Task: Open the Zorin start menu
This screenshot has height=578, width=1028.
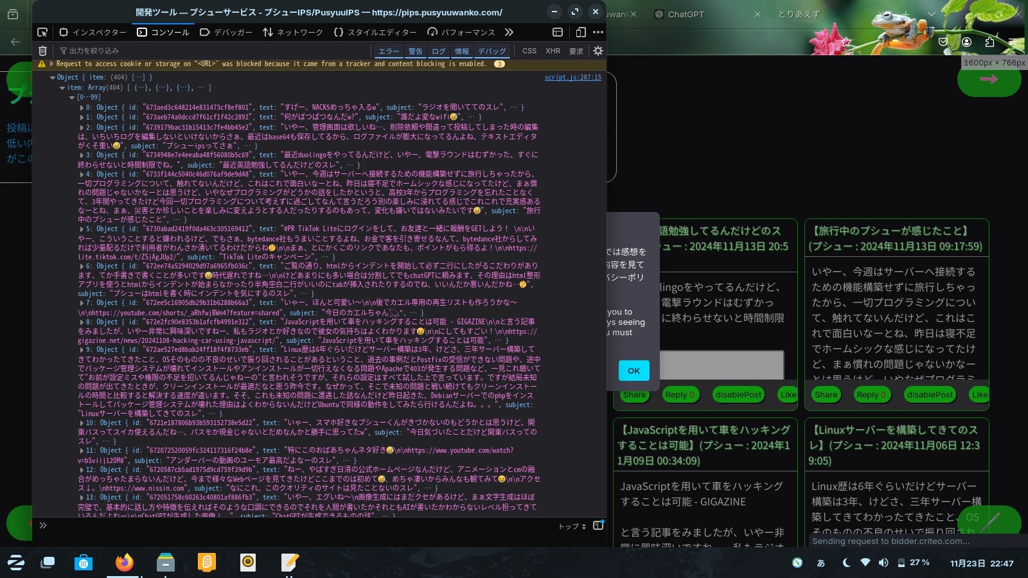Action: coord(17,563)
